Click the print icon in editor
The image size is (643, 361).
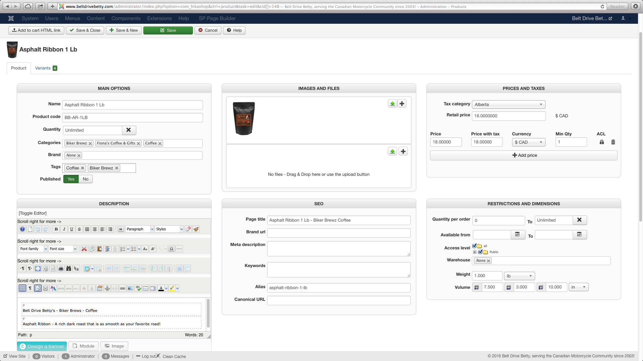[x=61, y=268]
